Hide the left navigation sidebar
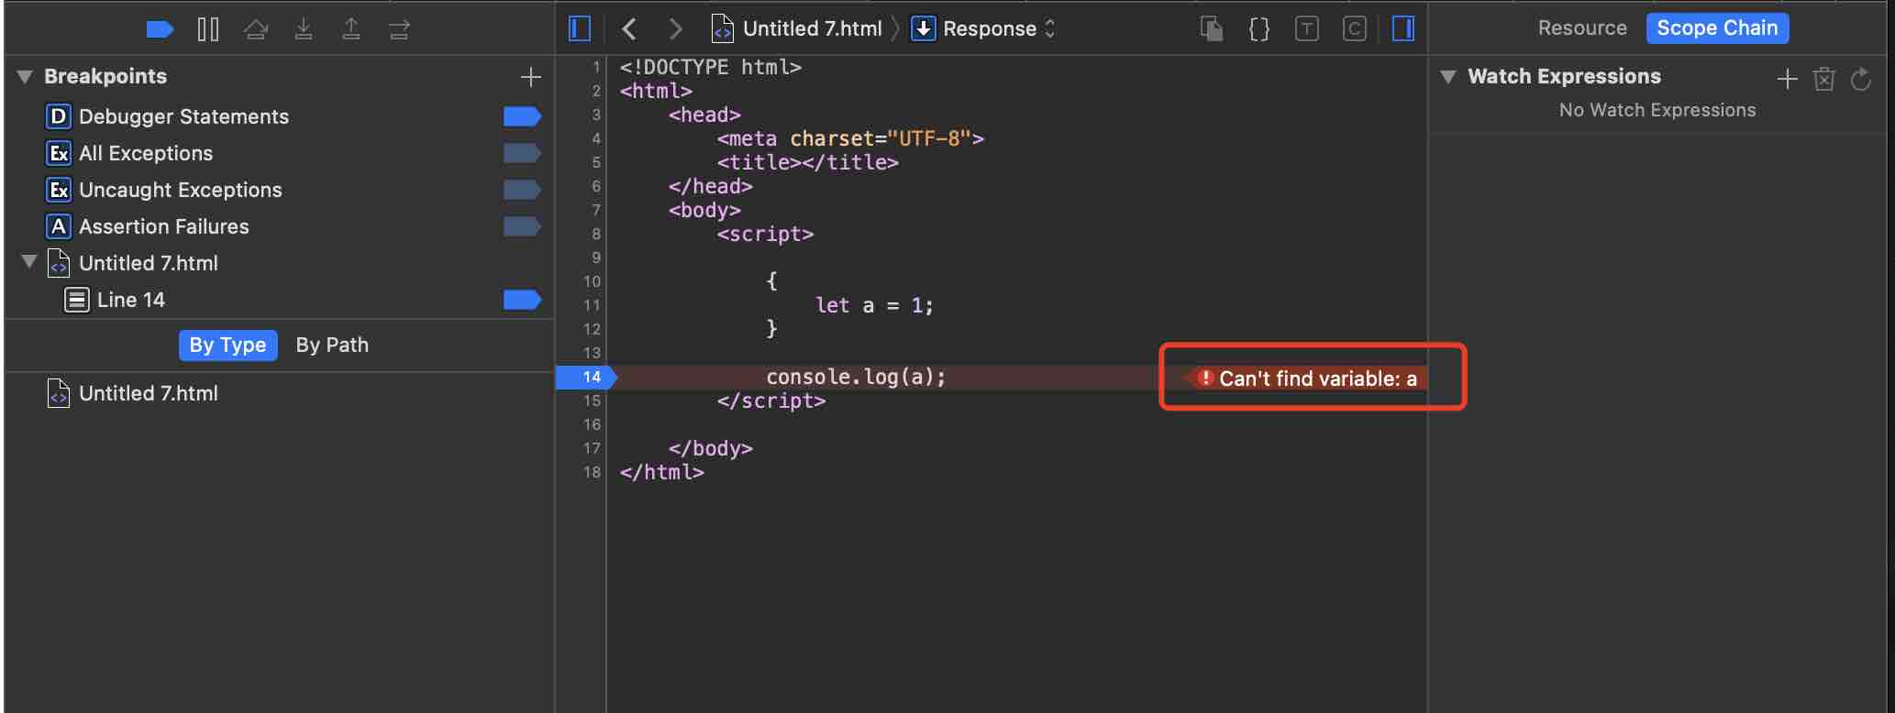This screenshot has height=713, width=1895. click(x=580, y=29)
